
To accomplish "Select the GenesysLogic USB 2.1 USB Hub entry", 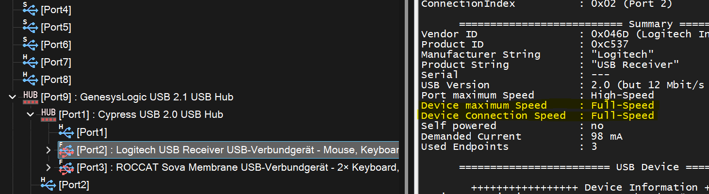I will [x=137, y=97].
